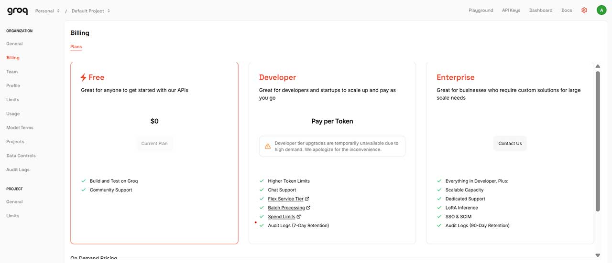Click the external link icon beside Spend Limits

[299, 217]
